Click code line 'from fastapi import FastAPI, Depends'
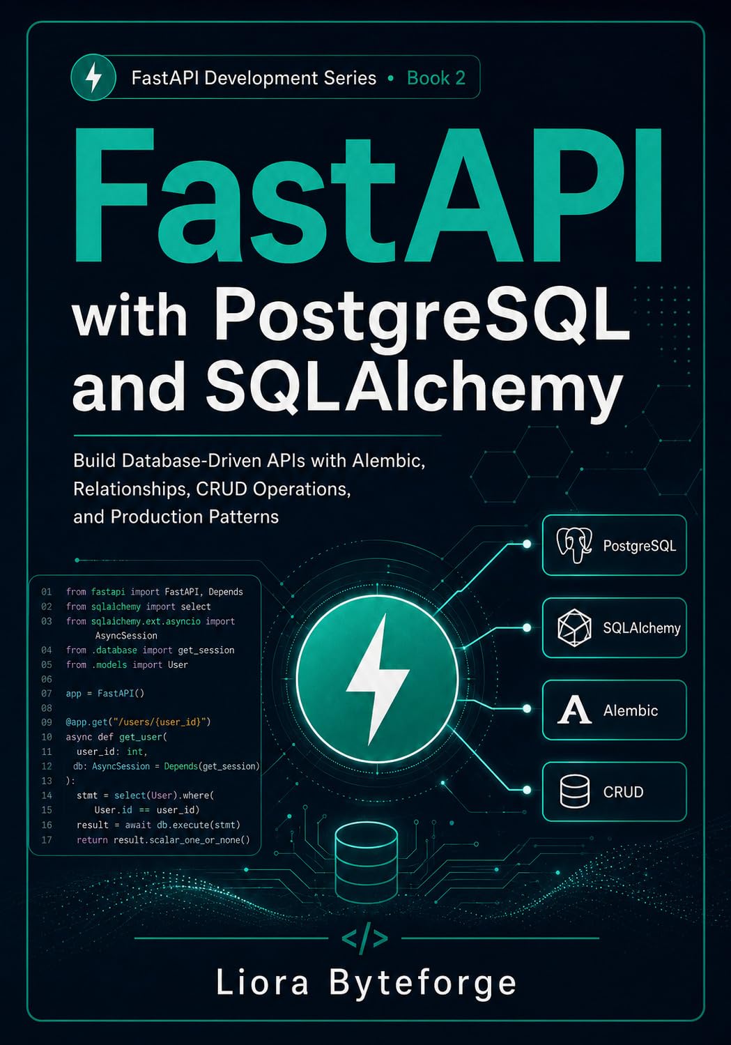731x1045 pixels. pyautogui.click(x=154, y=592)
